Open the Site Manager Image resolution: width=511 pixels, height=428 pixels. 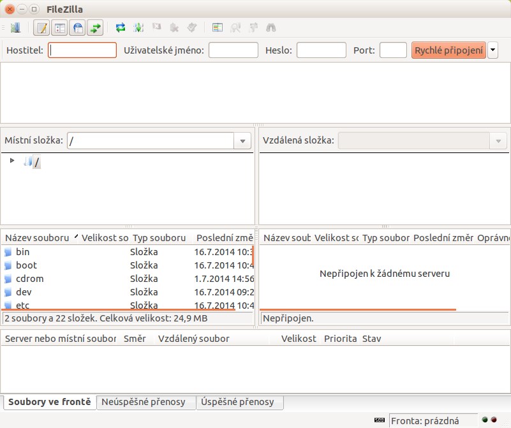pyautogui.click(x=15, y=27)
